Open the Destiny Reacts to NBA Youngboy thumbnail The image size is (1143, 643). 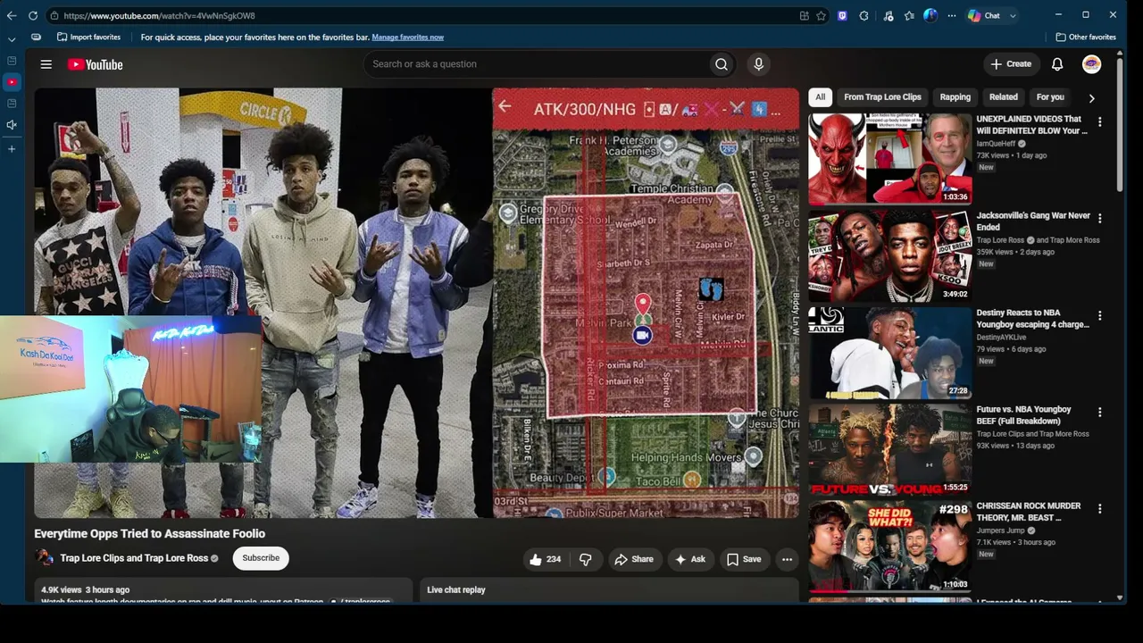pos(890,353)
